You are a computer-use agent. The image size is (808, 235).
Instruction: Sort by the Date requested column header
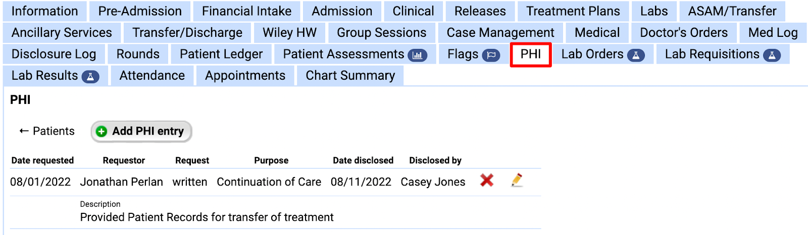point(42,160)
